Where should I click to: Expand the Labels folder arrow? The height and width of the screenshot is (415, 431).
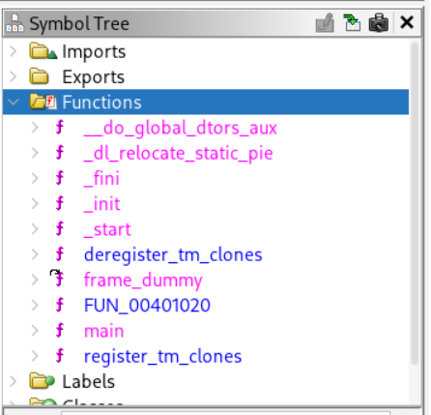tap(14, 381)
